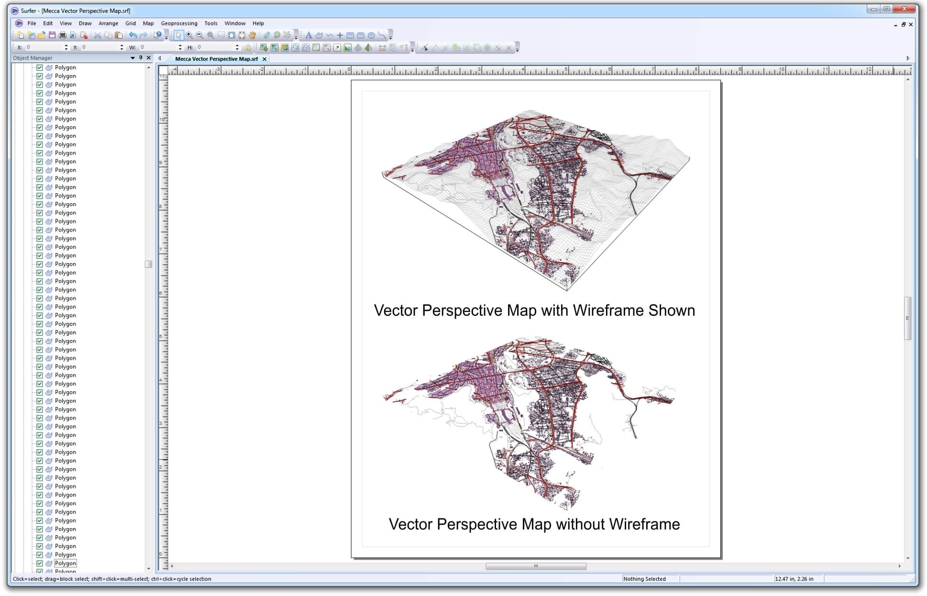Expand the drawing toolbar overflow arrow
927x596 pixels.
(x=390, y=38)
